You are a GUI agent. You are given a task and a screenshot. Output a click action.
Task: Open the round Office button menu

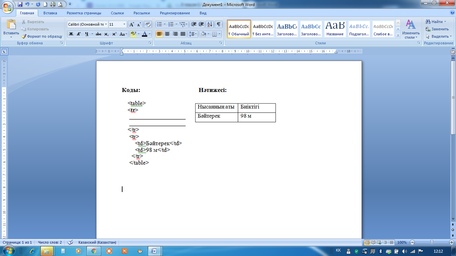coord(7,7)
